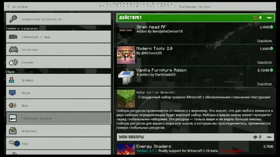Screen dimensions: 280x157
Task: Click the 2,4МБ size label
Action: (x=264, y=27)
